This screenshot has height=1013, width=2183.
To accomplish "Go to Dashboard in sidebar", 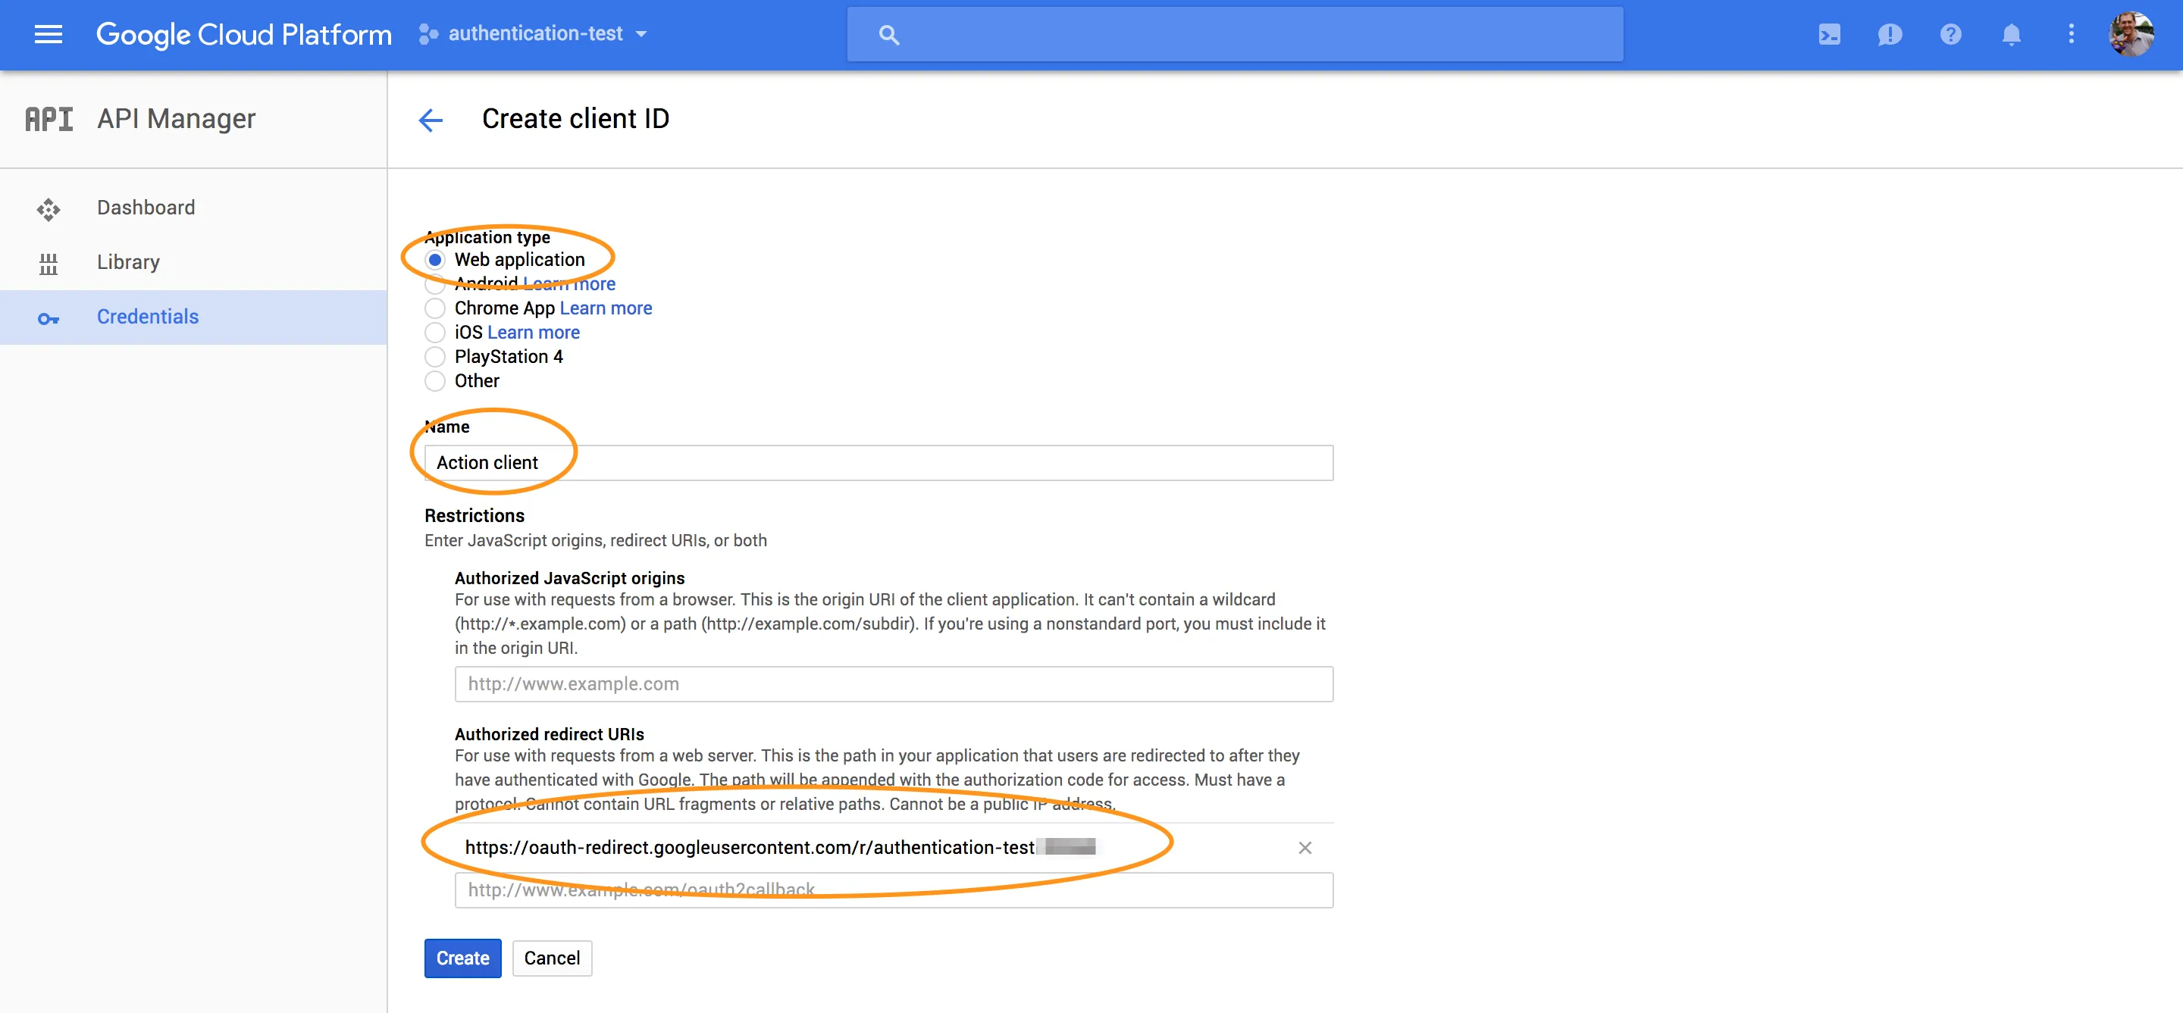I will 146,208.
